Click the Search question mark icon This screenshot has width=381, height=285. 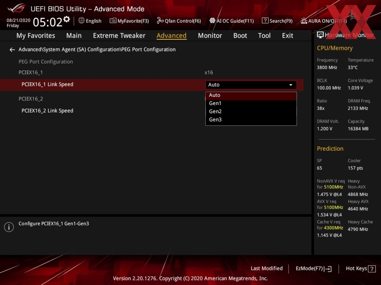(x=265, y=21)
